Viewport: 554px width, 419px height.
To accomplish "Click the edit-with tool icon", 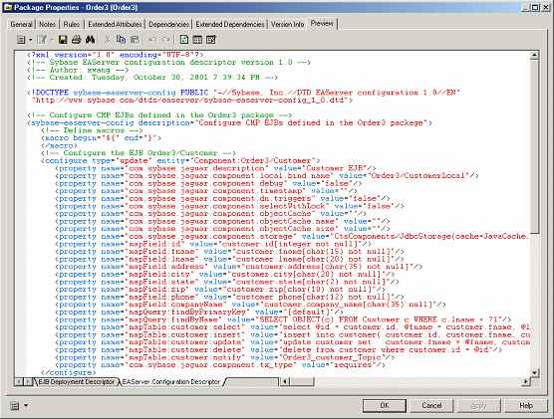I will (42, 40).
